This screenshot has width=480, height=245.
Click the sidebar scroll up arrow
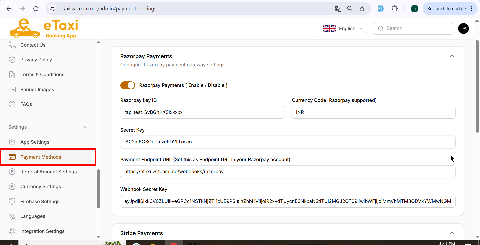tap(98, 42)
